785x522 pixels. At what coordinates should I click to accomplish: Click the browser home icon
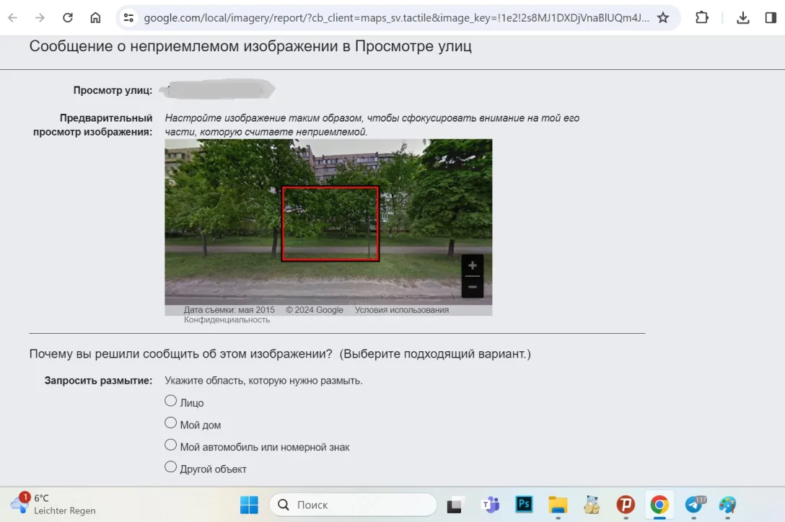tap(95, 18)
